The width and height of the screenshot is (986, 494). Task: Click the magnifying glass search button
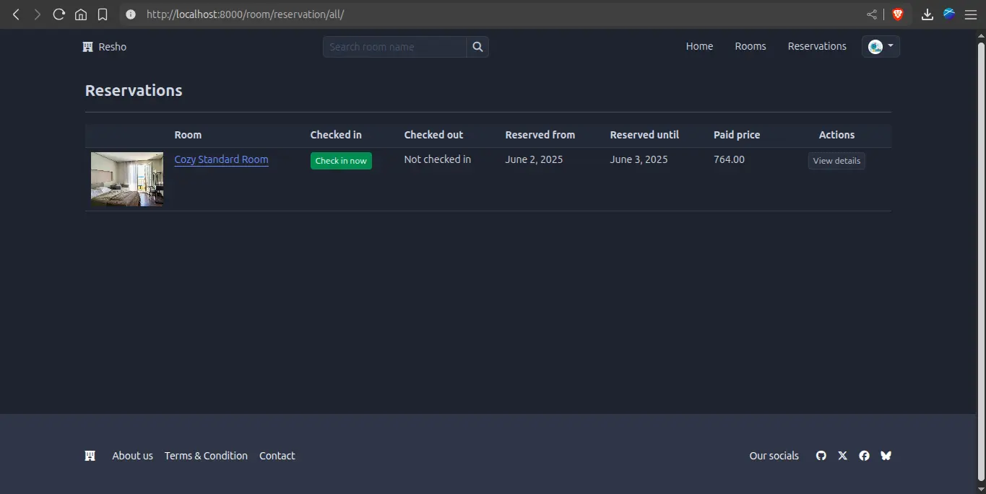point(477,47)
